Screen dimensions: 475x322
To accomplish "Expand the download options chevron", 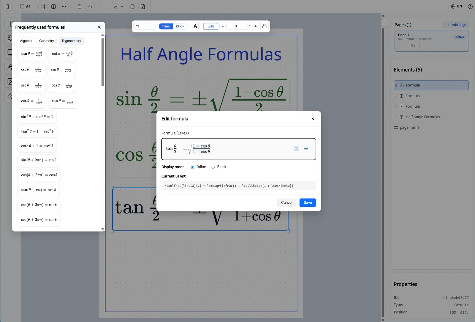I will [122, 6].
